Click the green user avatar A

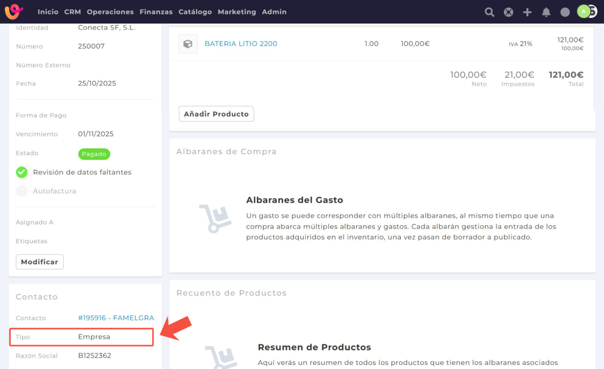pos(584,11)
